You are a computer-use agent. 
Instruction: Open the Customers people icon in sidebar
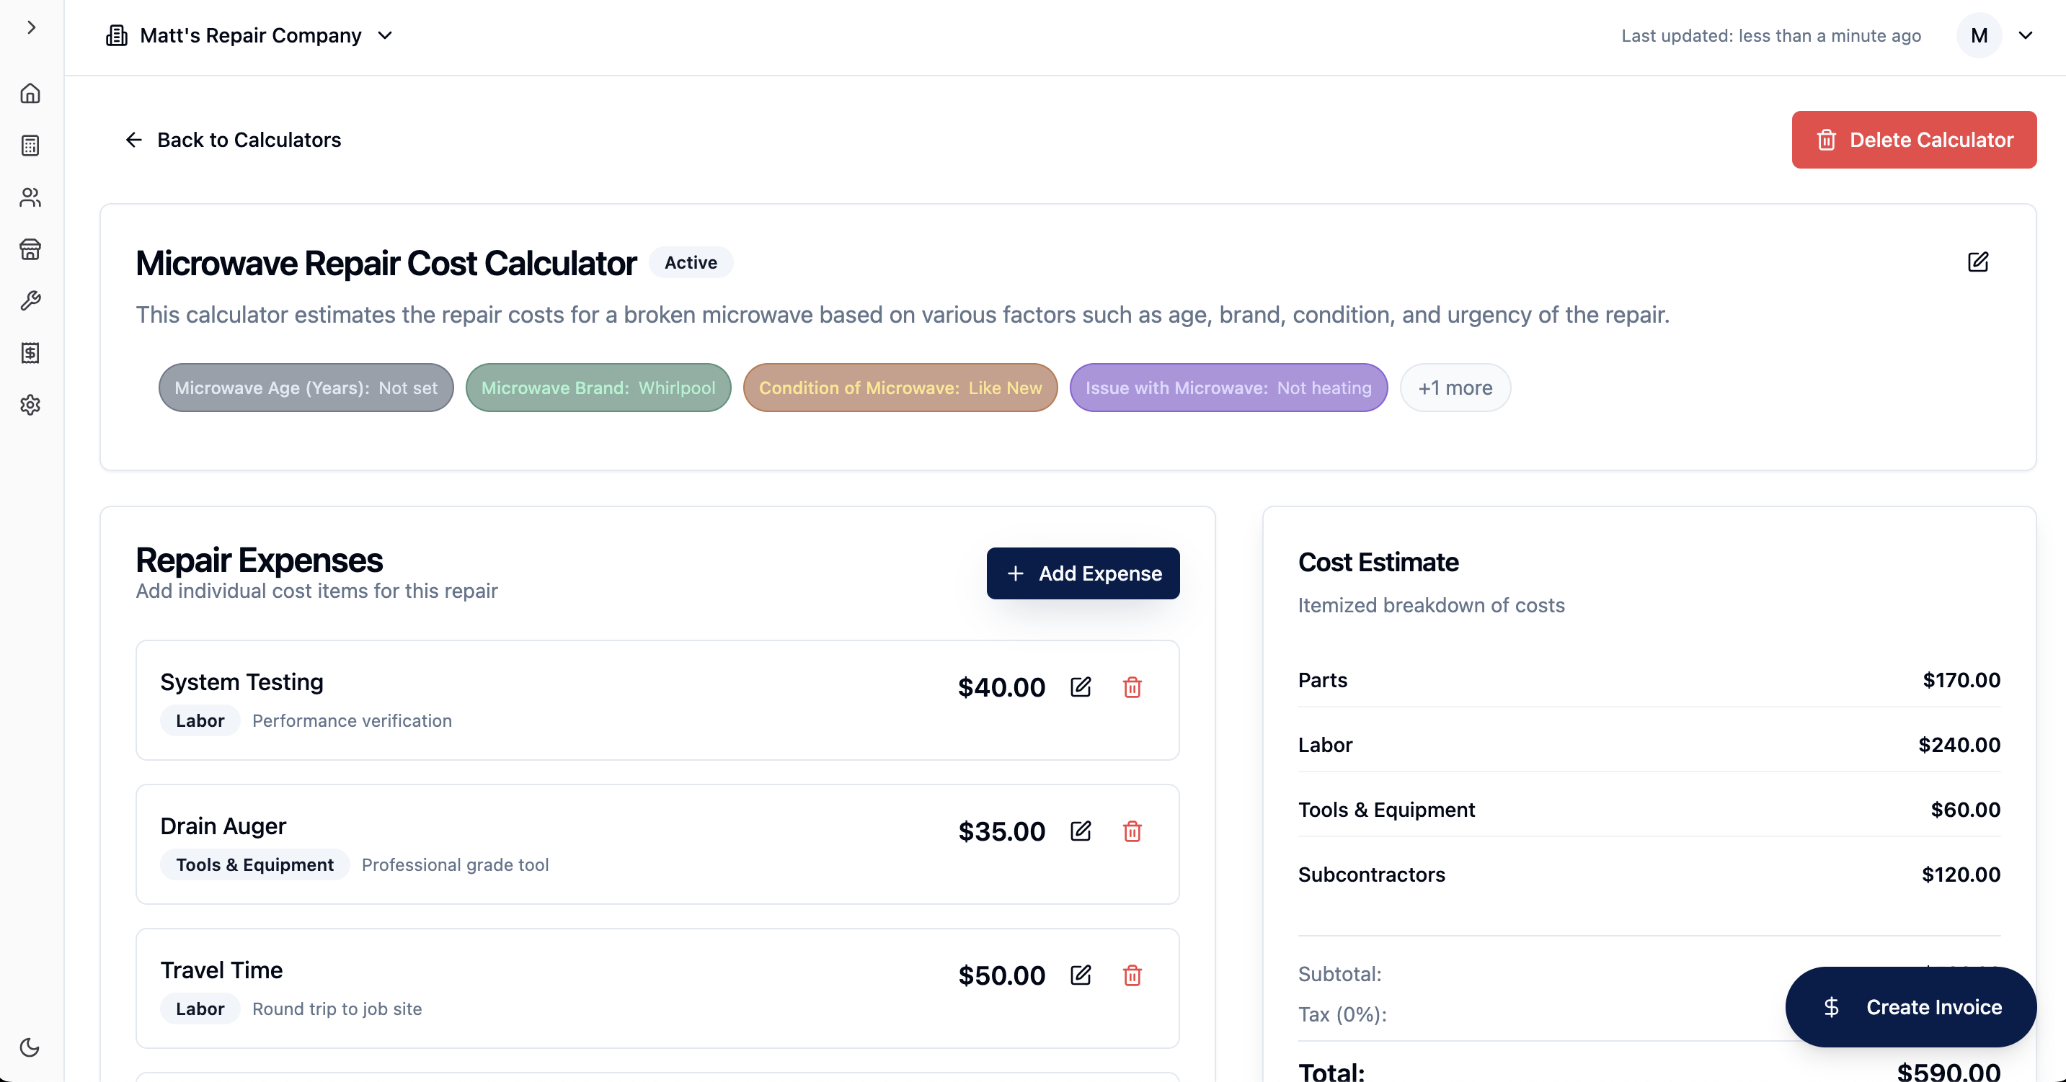[30, 197]
